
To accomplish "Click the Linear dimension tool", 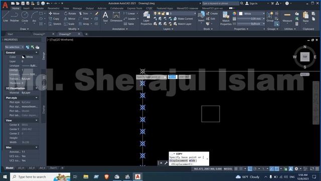I will coord(129,14).
